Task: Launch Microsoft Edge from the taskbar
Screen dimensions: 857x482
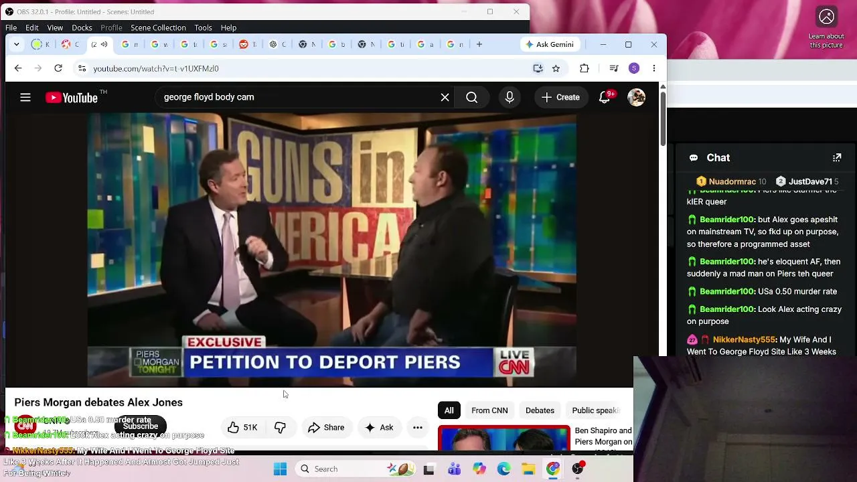Action: pos(503,469)
